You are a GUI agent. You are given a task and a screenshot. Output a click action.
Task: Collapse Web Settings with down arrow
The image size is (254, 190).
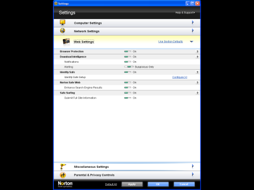click(192, 42)
